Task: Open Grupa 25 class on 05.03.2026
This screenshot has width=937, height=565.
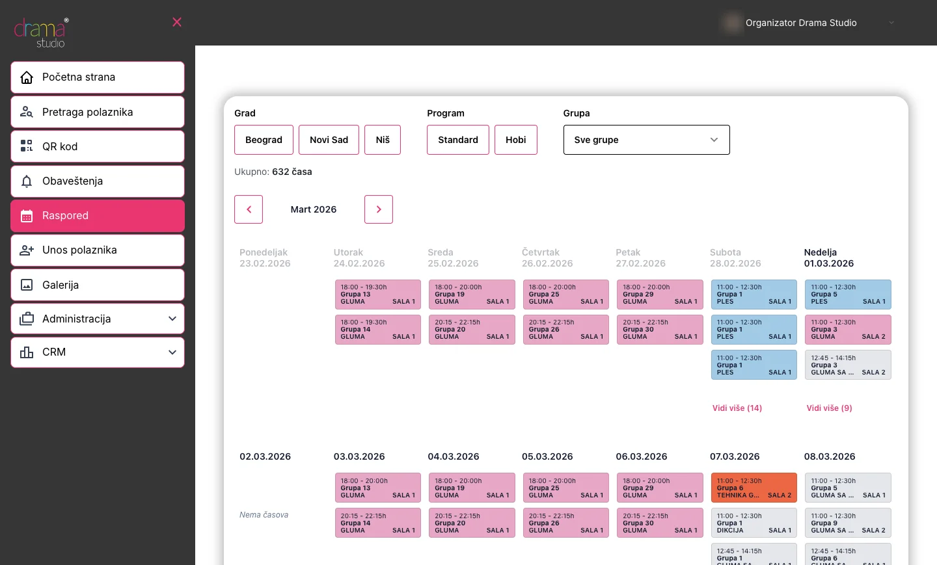Action: click(x=566, y=488)
